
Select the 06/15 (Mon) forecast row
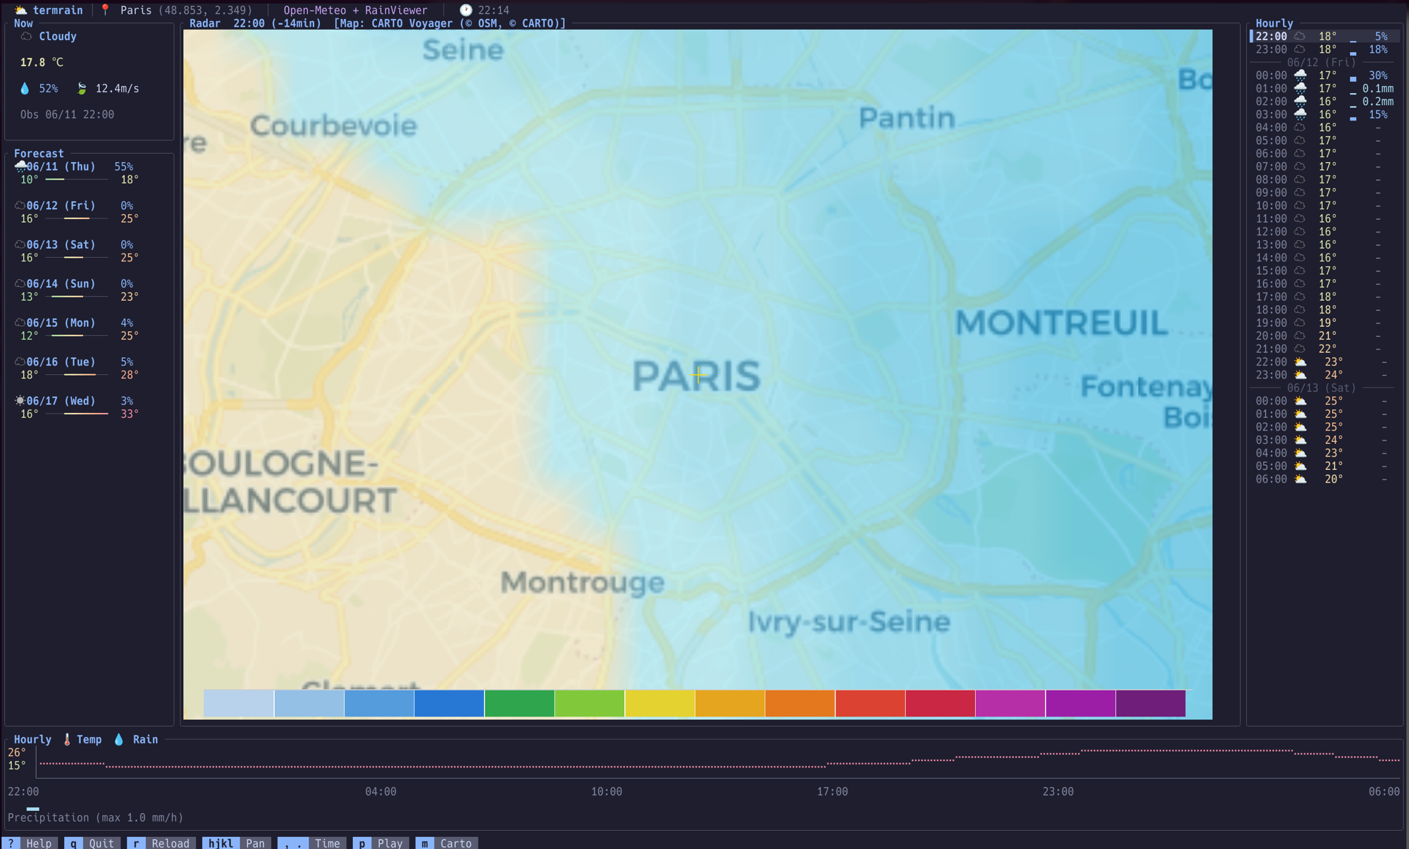coord(77,329)
